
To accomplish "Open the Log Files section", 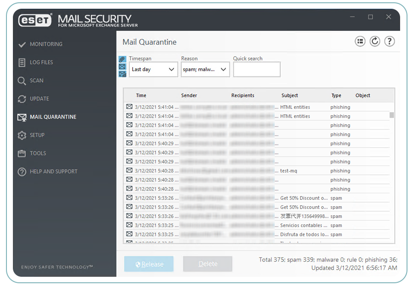I will click(x=41, y=62).
